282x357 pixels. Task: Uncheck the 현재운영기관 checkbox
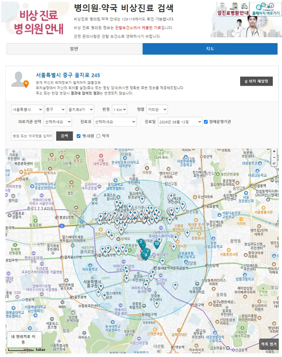coord(206,122)
